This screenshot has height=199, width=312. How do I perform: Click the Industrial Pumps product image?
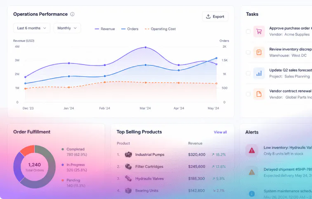point(128,155)
